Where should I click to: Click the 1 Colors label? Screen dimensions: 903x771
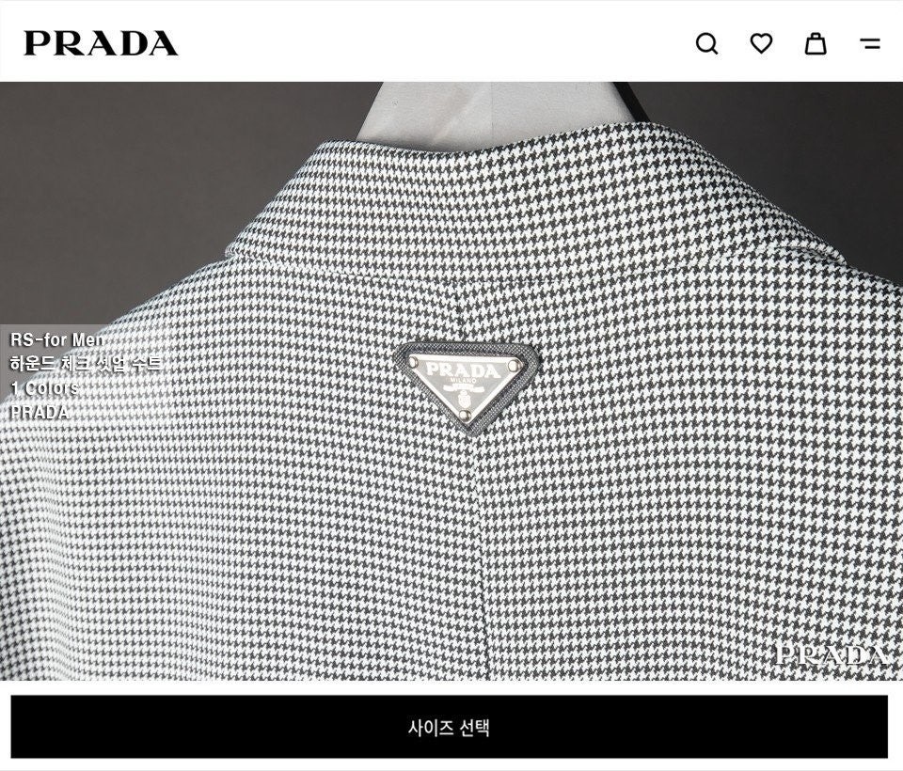point(44,387)
